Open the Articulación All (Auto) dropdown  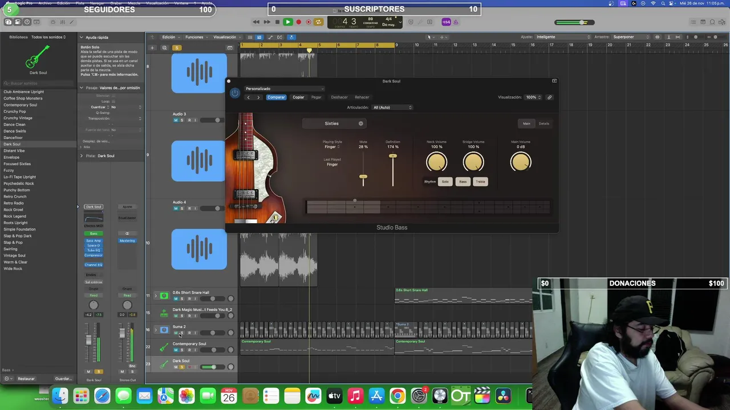(x=392, y=108)
